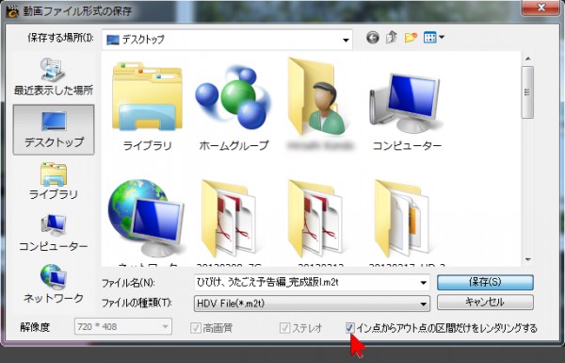
Task: Toggle the 高画質 checkbox
Action: (196, 328)
